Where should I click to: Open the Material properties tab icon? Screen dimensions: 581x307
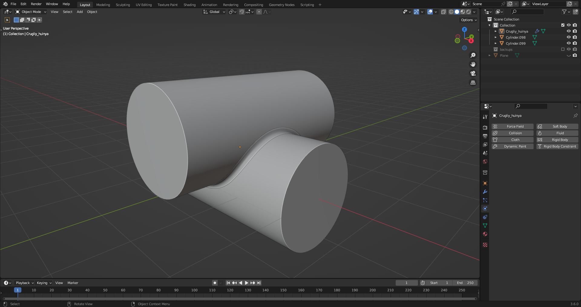point(485,234)
